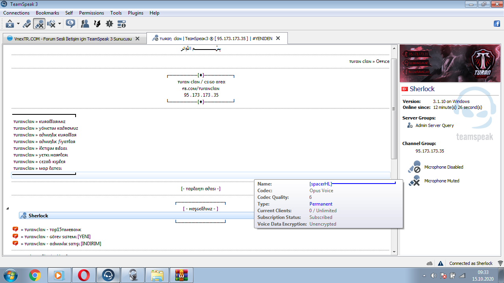This screenshot has width=504, height=283.
Task: Open the Away status dropdown arrow
Action: (18, 24)
